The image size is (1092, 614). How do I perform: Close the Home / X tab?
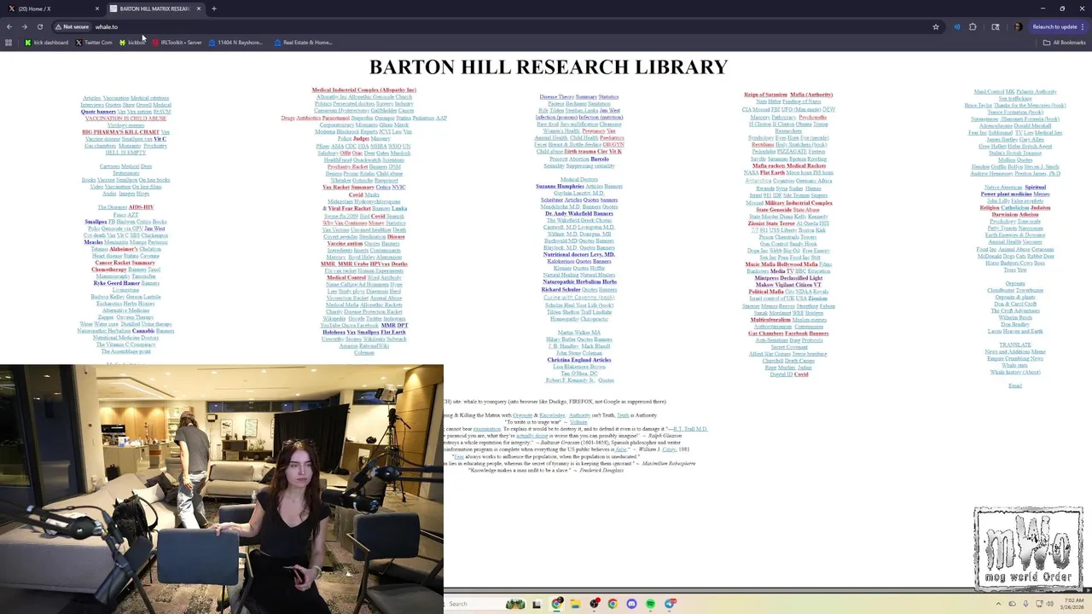(96, 9)
